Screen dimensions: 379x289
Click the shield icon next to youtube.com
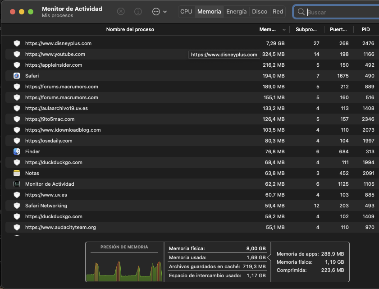coord(17,54)
